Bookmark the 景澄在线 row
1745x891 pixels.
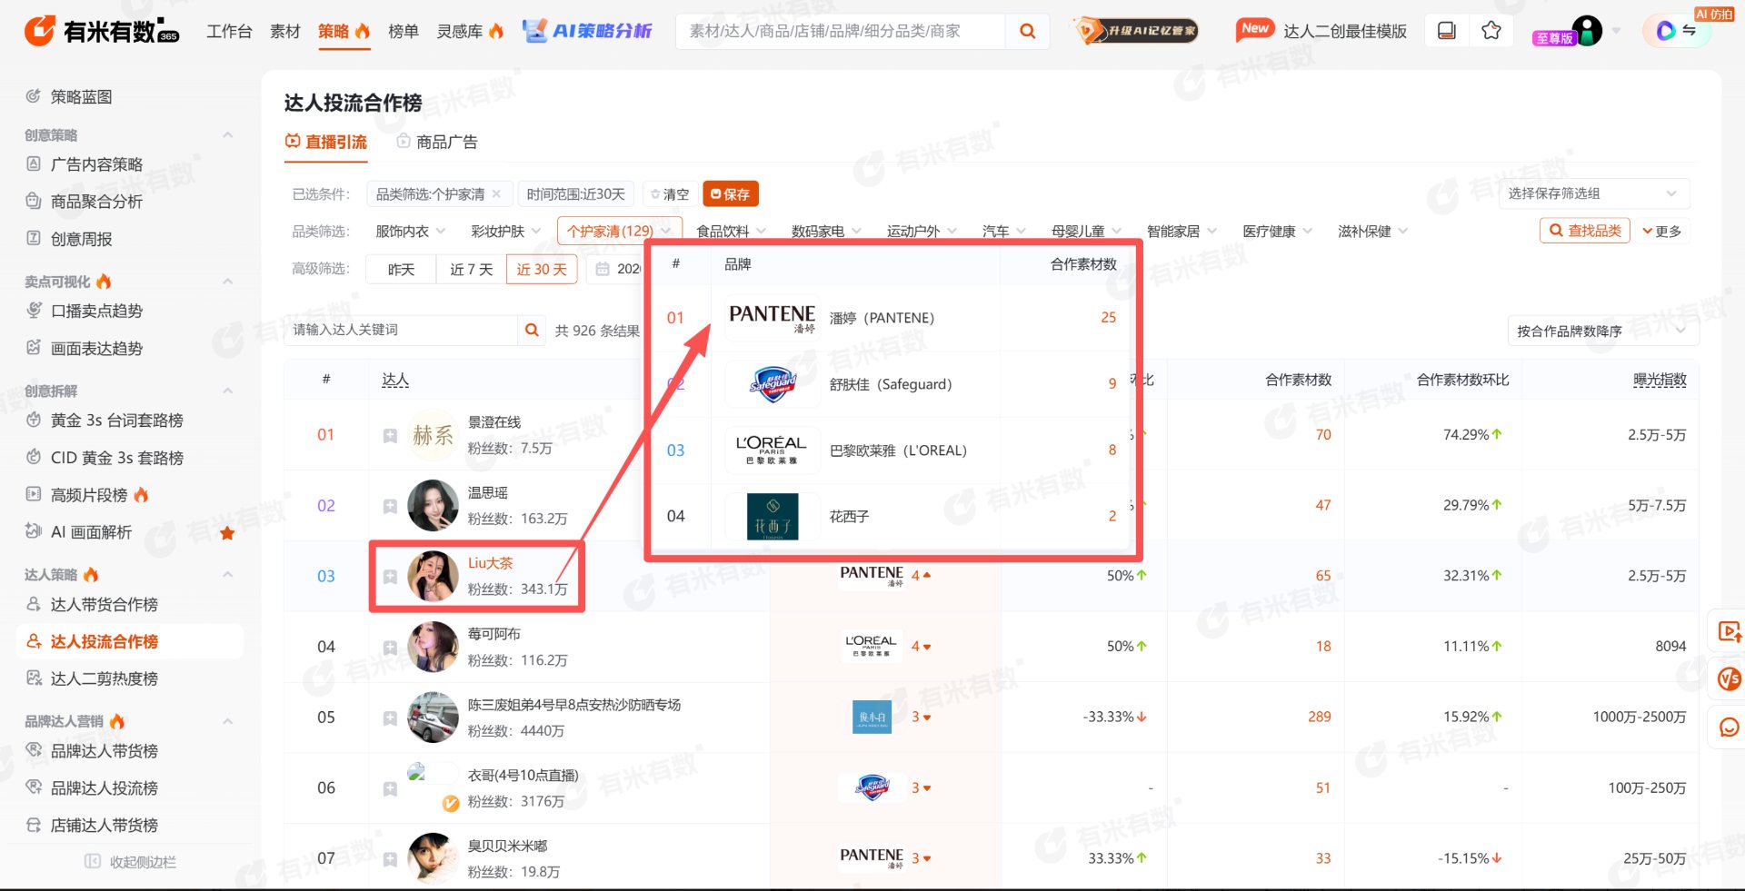[x=390, y=435]
